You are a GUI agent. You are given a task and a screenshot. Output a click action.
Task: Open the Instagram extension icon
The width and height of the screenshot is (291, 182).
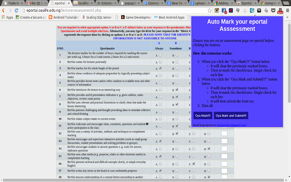tap(217, 10)
